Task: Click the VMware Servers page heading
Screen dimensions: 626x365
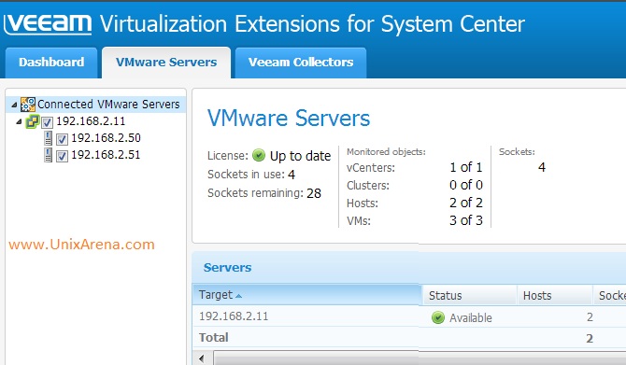Action: click(x=289, y=119)
